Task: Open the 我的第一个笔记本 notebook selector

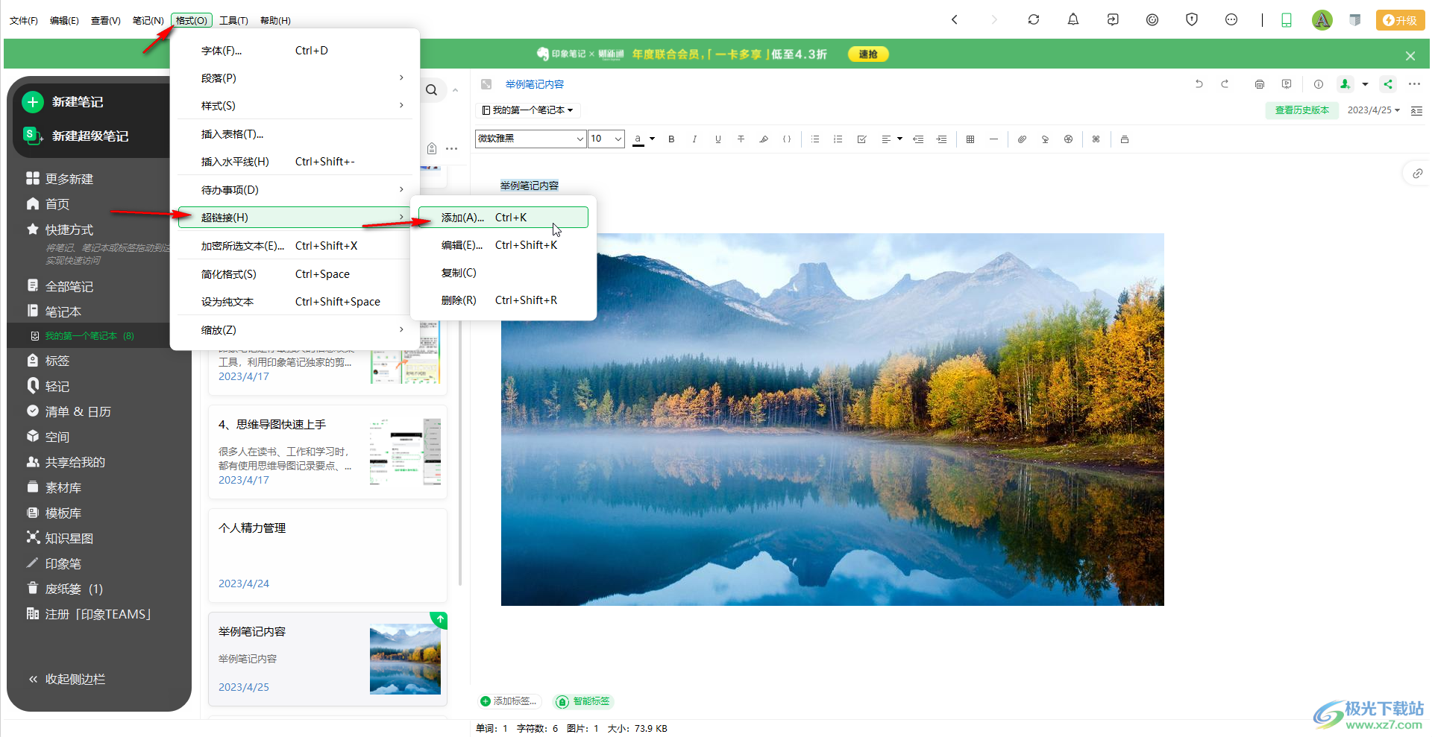Action: pos(528,110)
